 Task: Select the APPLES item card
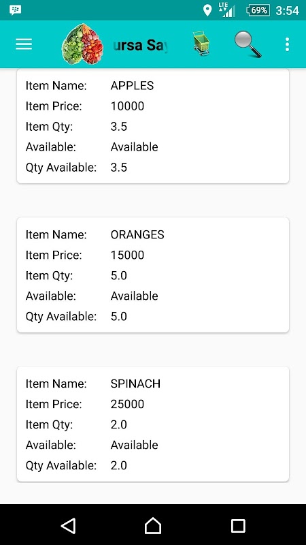[x=153, y=126]
